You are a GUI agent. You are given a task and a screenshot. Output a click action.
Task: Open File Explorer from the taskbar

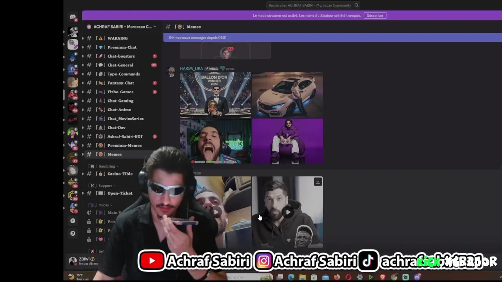pyautogui.click(x=302, y=277)
